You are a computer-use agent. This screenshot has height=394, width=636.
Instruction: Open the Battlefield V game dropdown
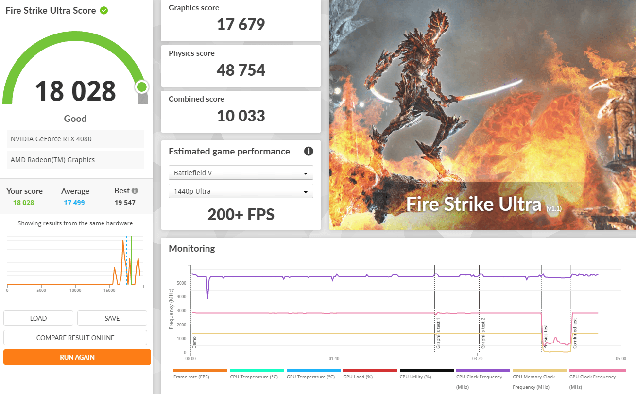click(x=241, y=173)
